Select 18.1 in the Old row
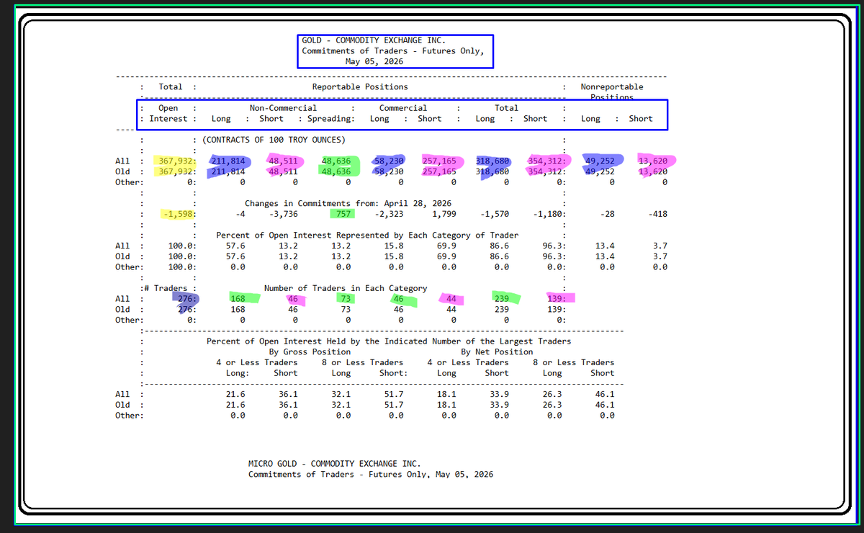 [x=447, y=405]
